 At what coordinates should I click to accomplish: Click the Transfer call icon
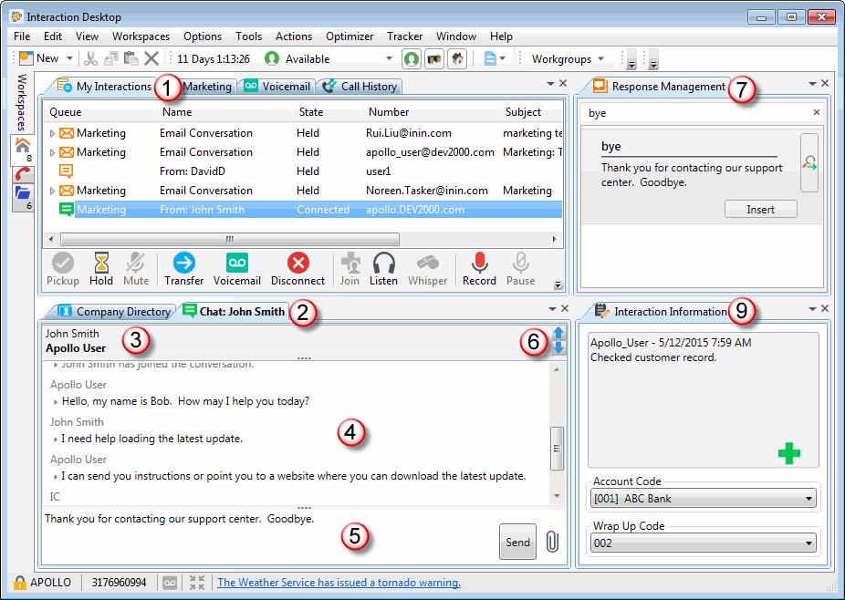click(183, 264)
